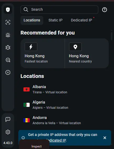
Task: Connect to Hong Kong fastest location
Action: click(43, 53)
